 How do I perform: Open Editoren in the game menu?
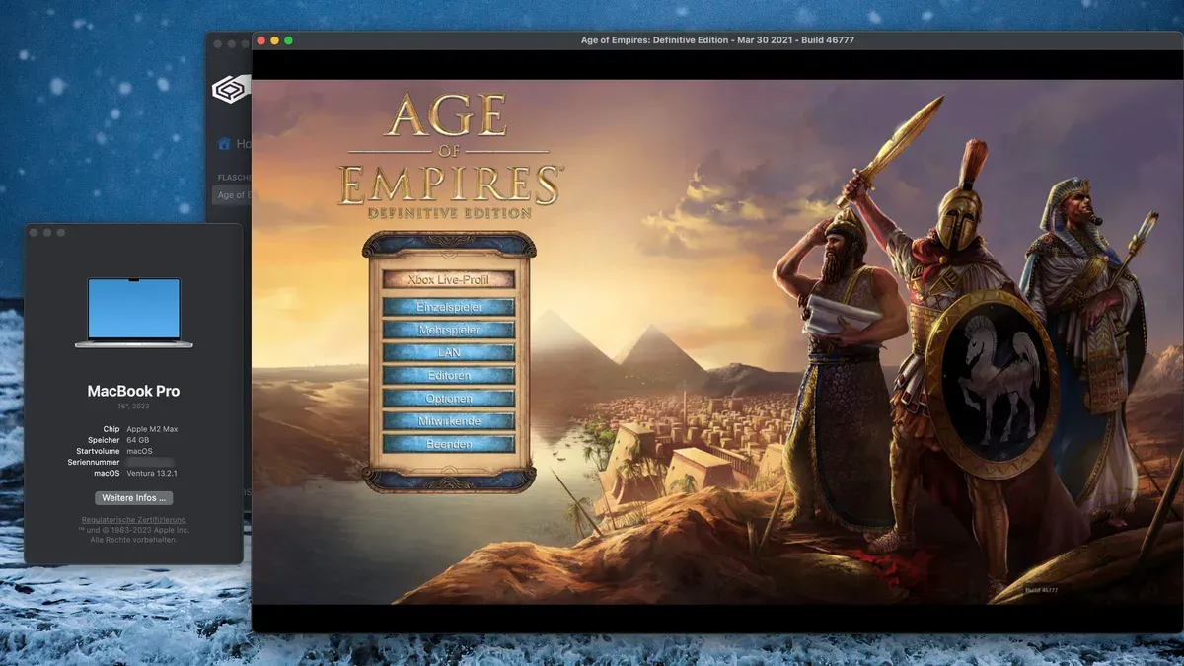point(449,376)
